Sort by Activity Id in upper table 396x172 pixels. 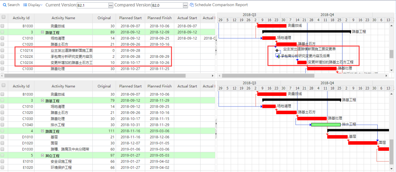[21, 18]
